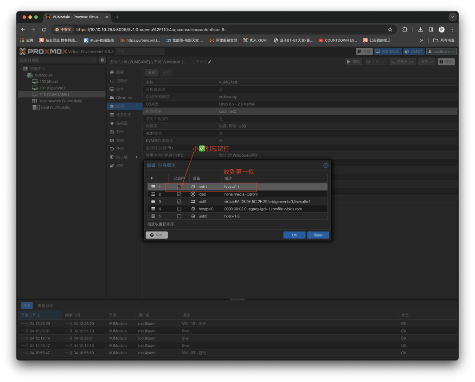Click the net0 network device icon
475x382 pixels.
coord(193,202)
